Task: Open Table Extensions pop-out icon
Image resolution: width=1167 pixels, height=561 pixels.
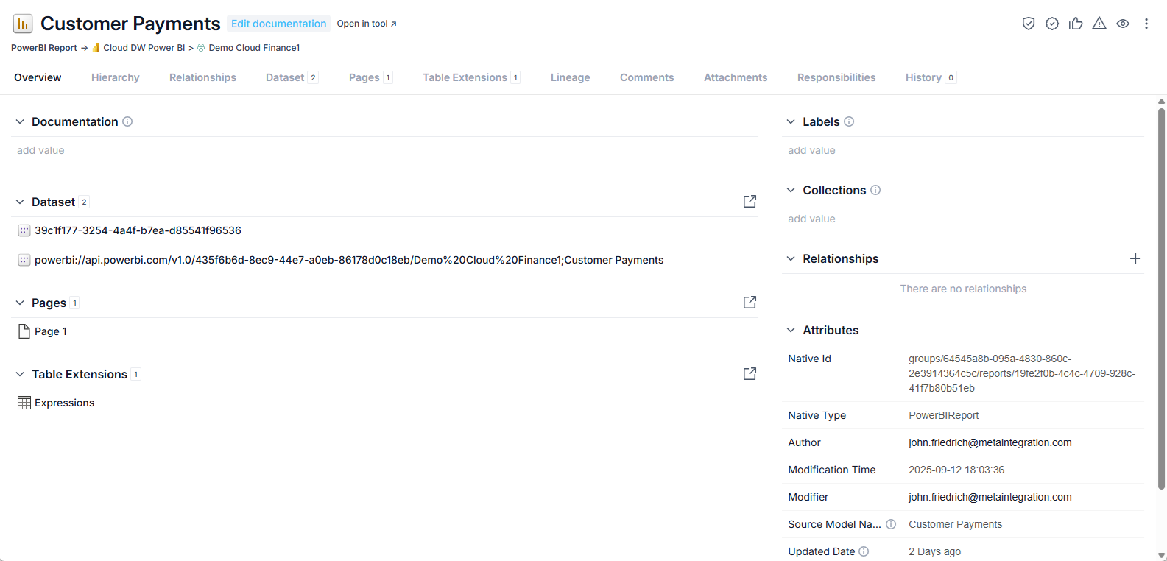Action: coord(750,374)
